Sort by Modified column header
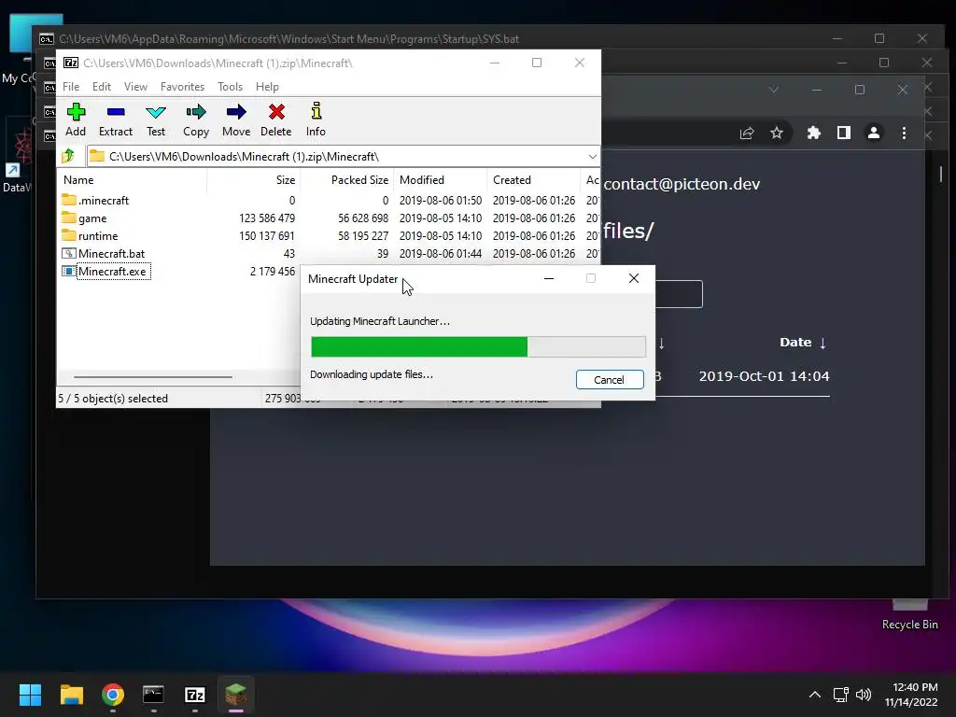Screen dimensions: 956x717 point(441,180)
